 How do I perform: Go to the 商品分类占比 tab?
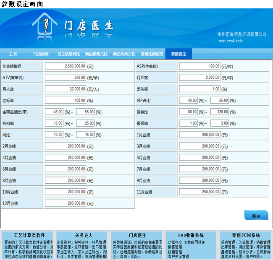point(124,54)
